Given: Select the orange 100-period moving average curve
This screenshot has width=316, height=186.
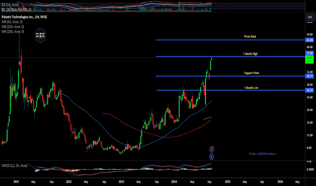Looking at the screenshot, I should [208, 118].
